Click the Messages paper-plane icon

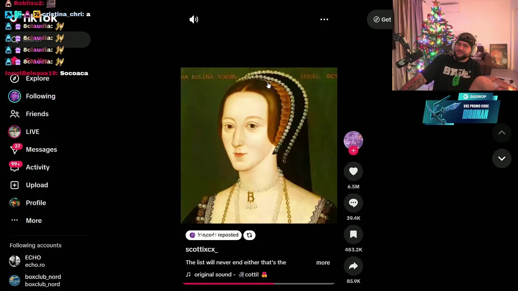pos(15,150)
